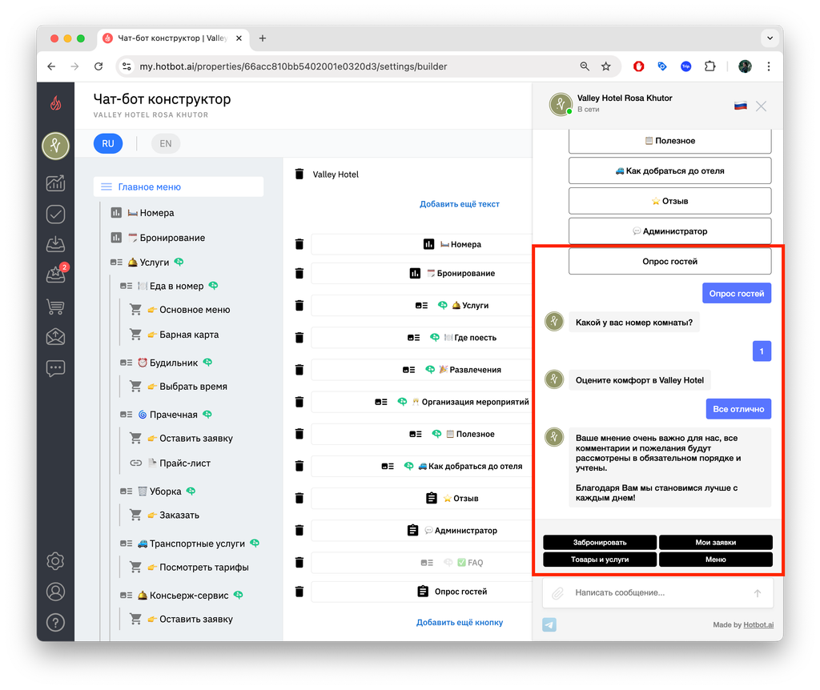Open a new browser tab
The image size is (820, 690).
(x=263, y=38)
